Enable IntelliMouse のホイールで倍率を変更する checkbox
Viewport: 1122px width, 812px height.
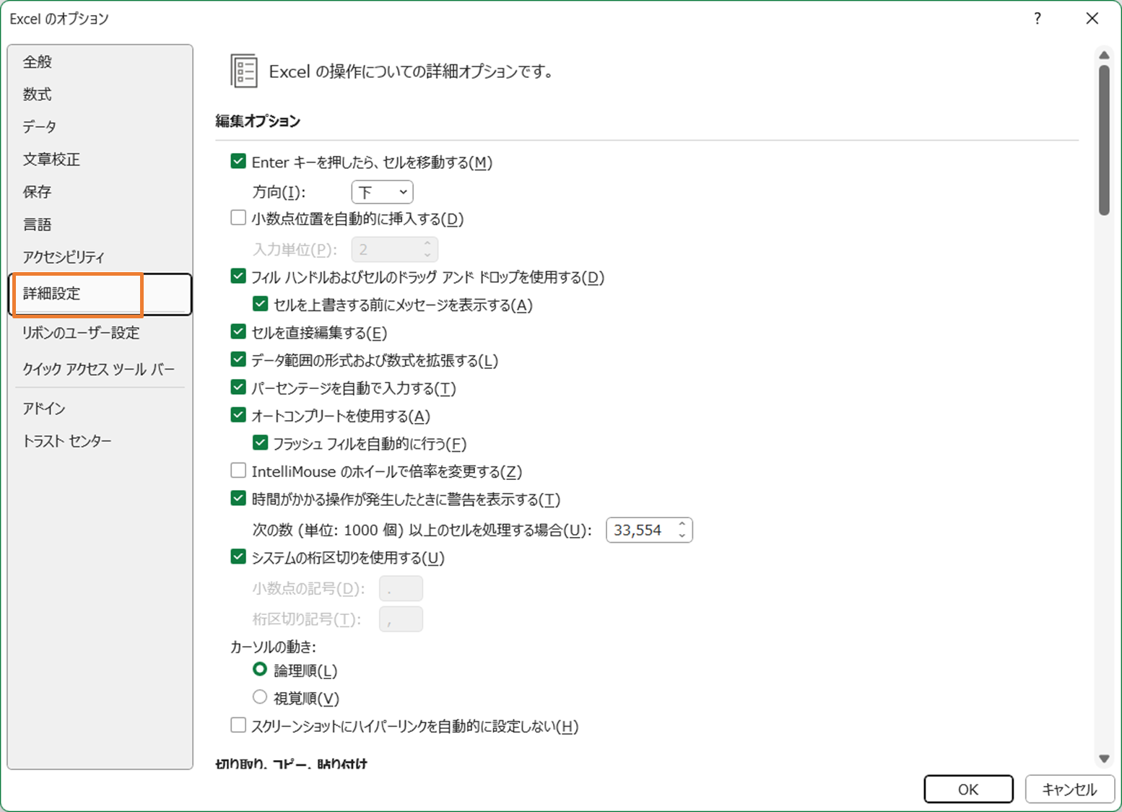point(238,471)
